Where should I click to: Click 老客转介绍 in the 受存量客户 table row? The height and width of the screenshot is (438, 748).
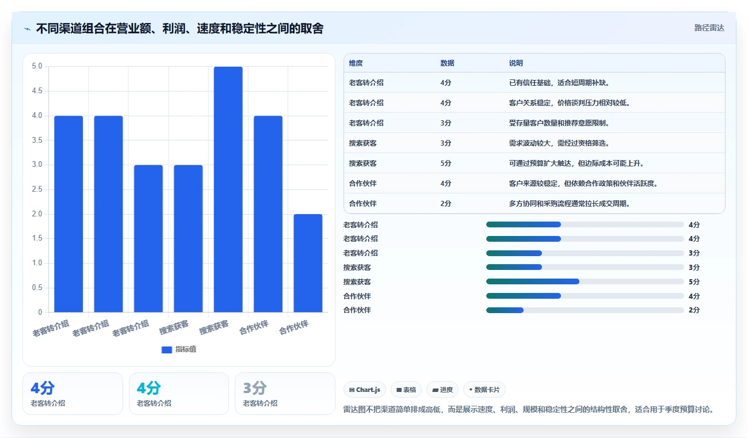pyautogui.click(x=366, y=123)
